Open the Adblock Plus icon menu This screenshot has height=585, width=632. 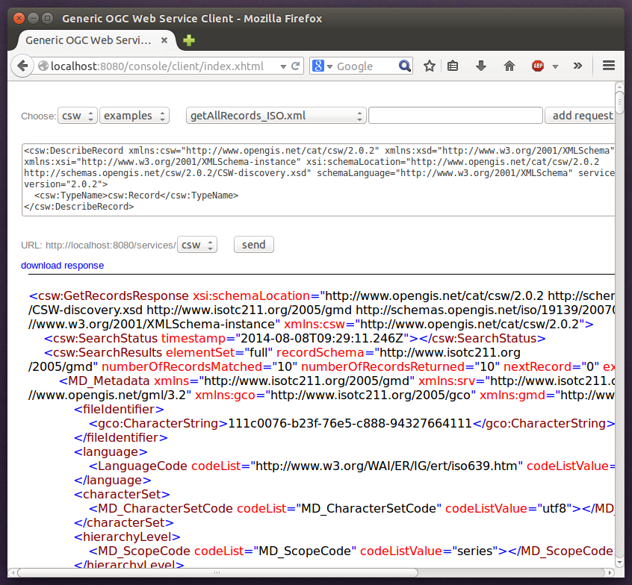[x=537, y=66]
